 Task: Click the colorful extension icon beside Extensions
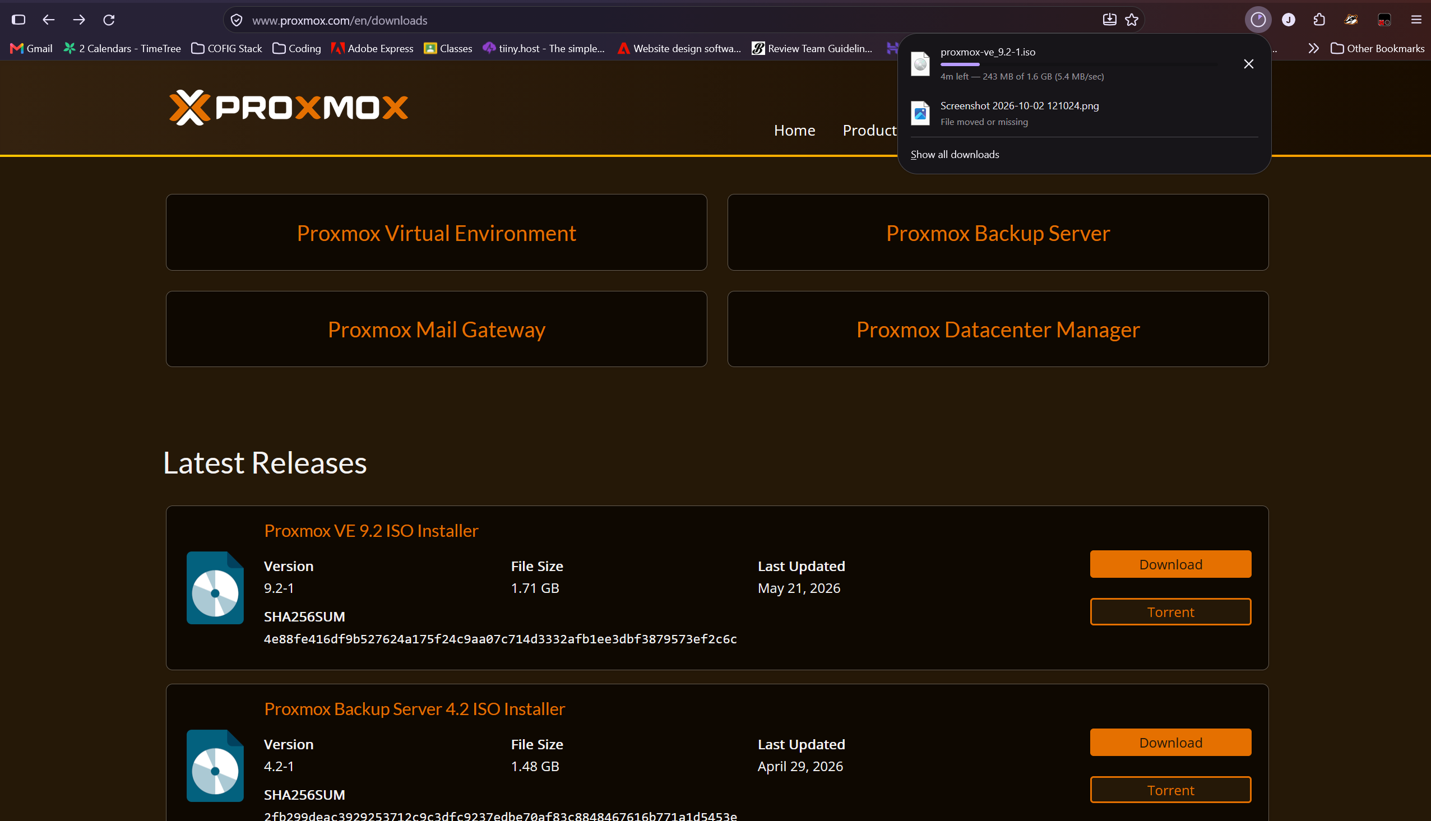click(1351, 20)
